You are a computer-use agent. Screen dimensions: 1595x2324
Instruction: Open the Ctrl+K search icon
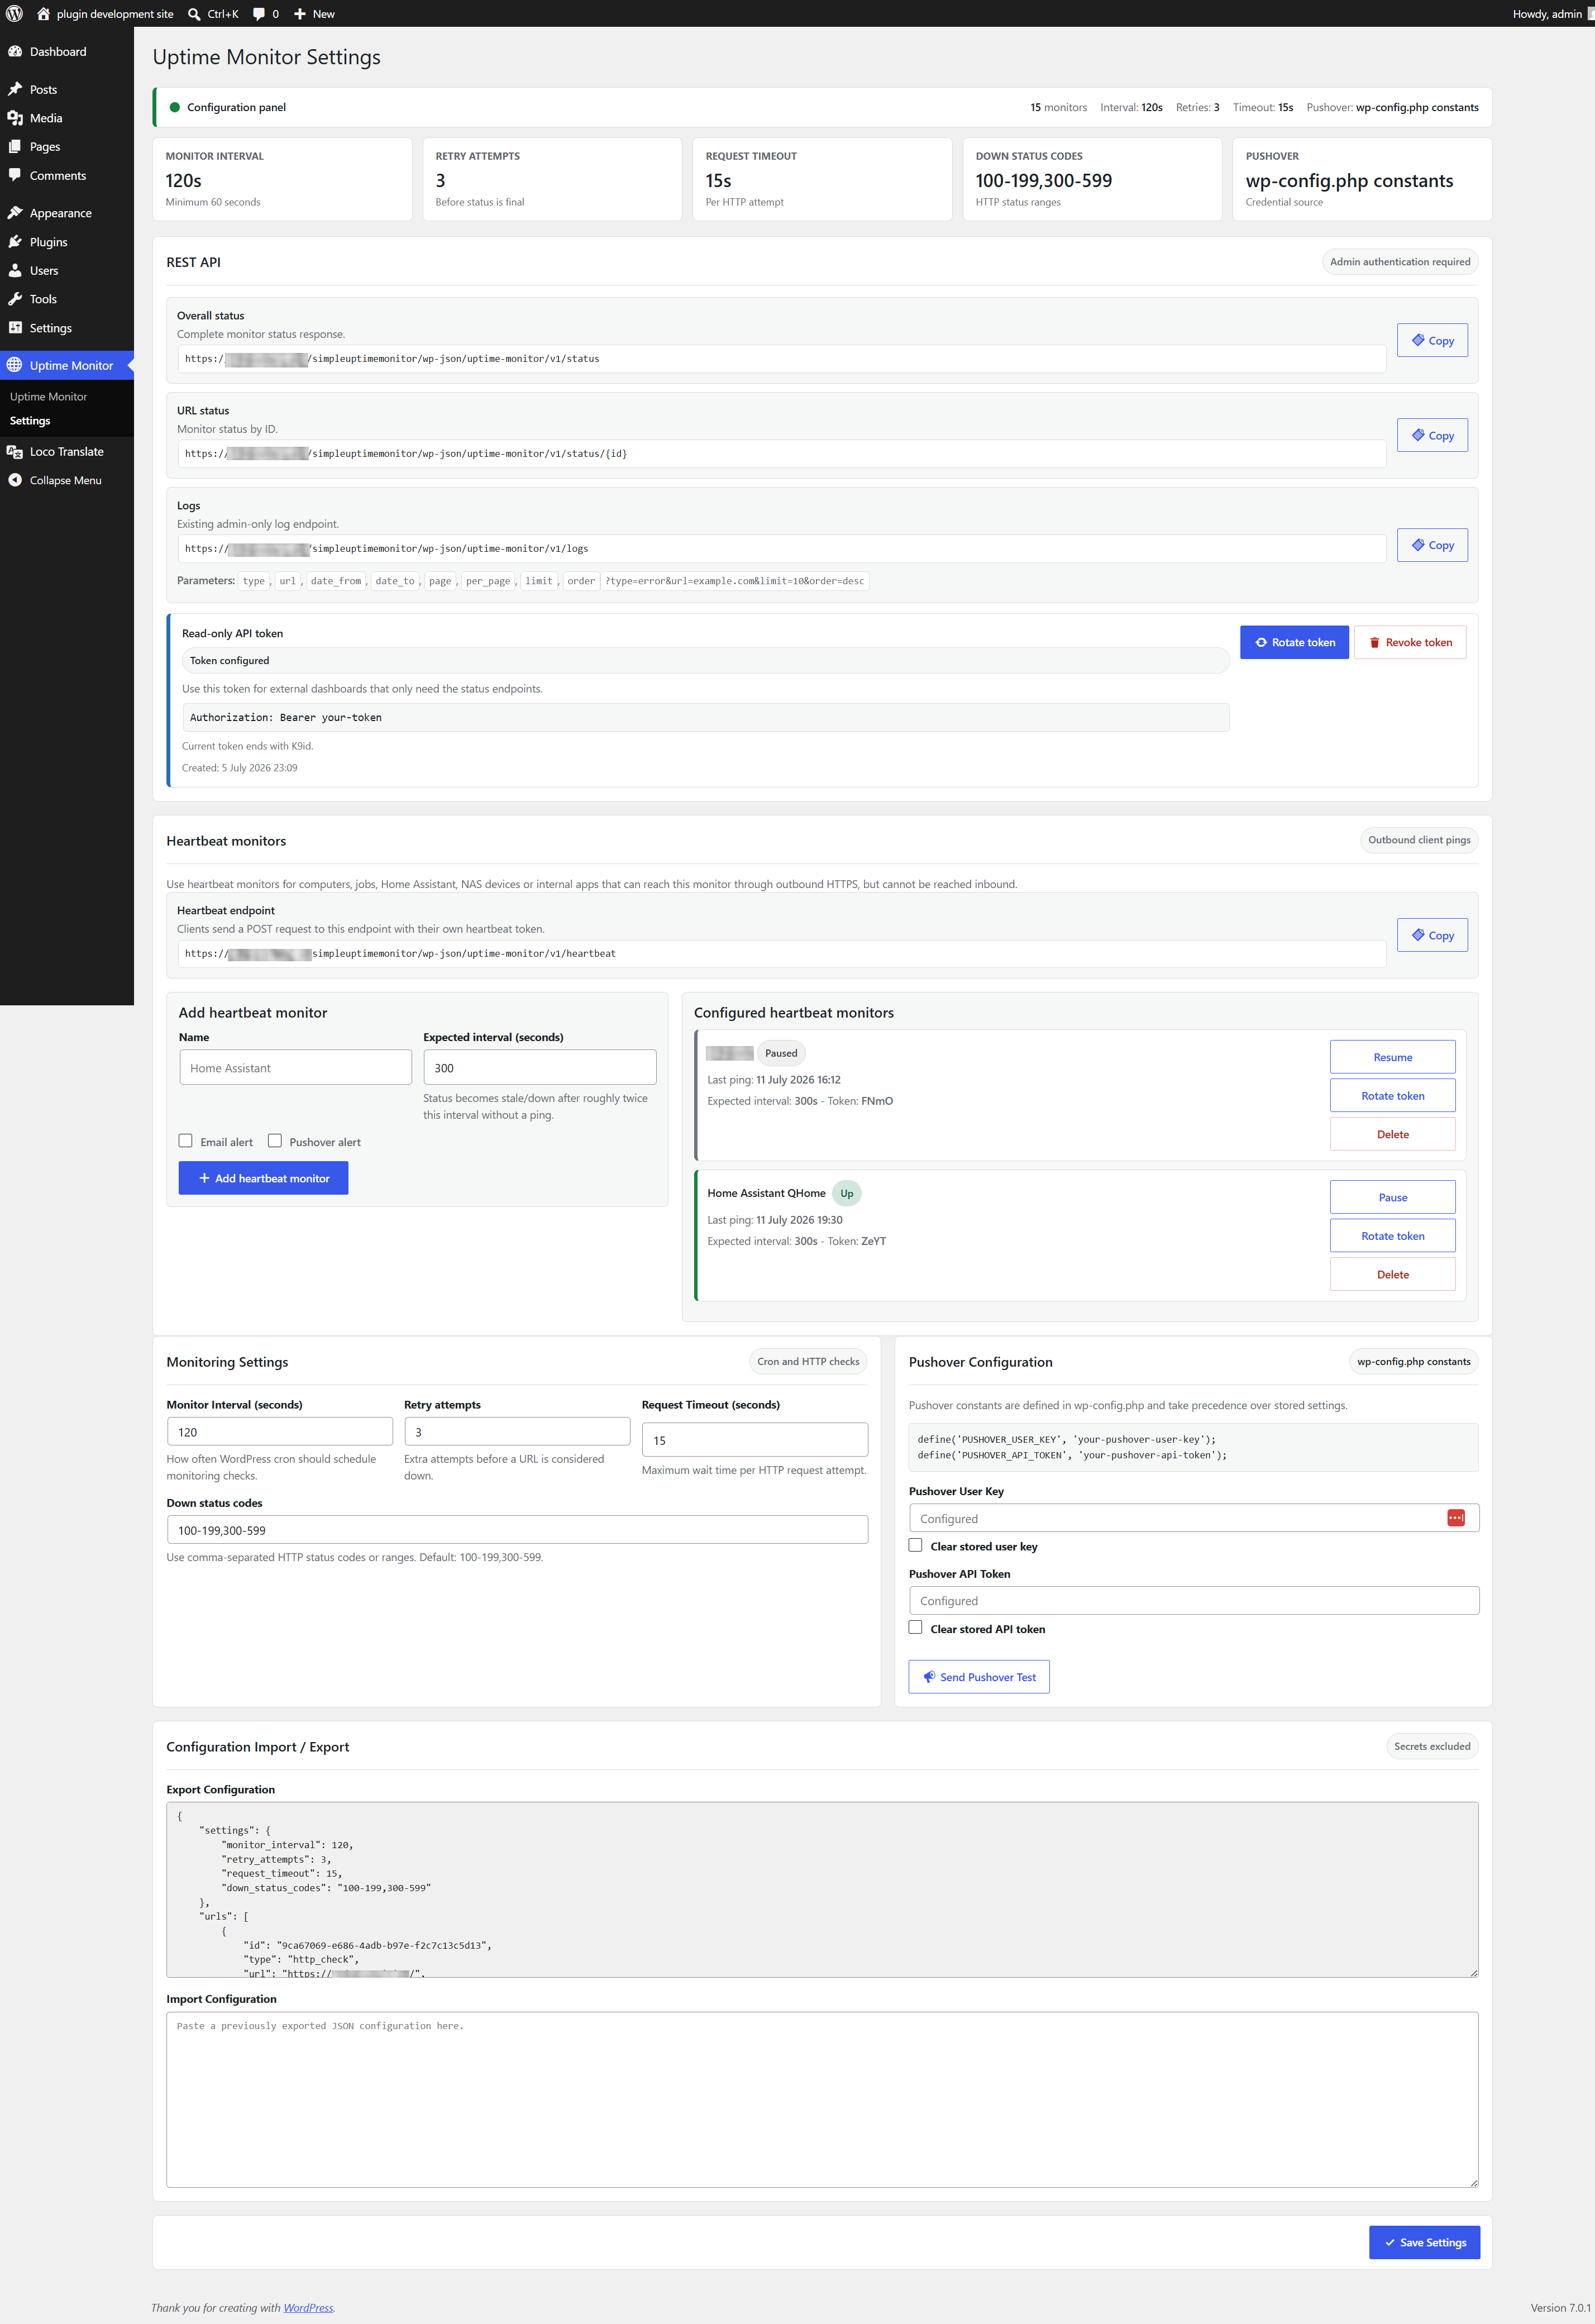(194, 14)
